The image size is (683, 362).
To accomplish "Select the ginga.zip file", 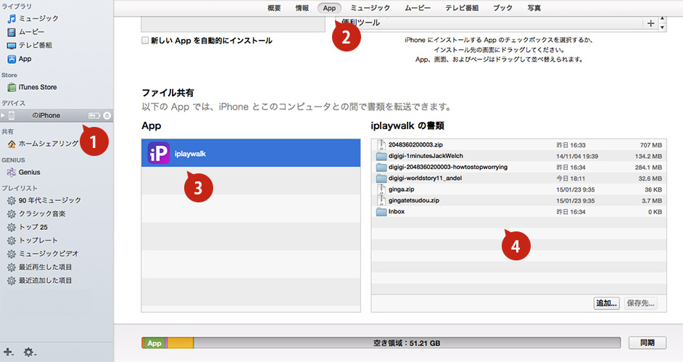I will pos(519,189).
